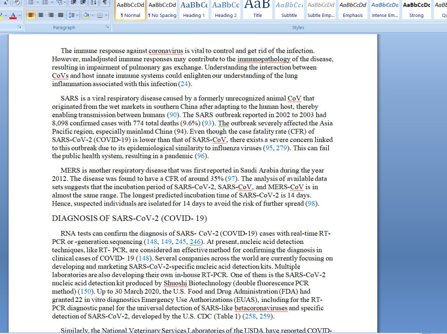Toggle show paragraph marks
The width and height of the screenshot is (447, 334).
pos(105,3)
